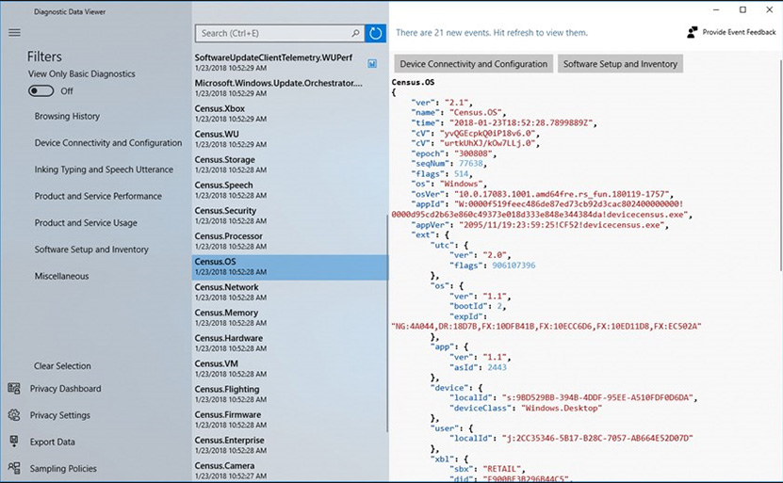783x483 pixels.
Task: Open Privacy Dashboard link
Action: [65, 389]
